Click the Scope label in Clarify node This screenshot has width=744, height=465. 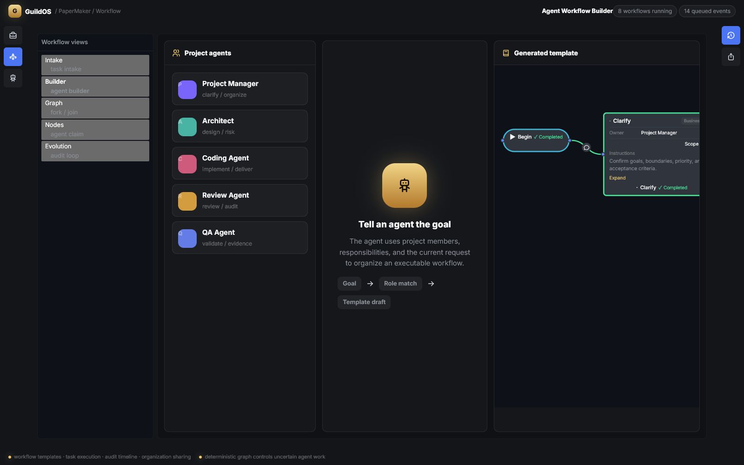(691, 144)
